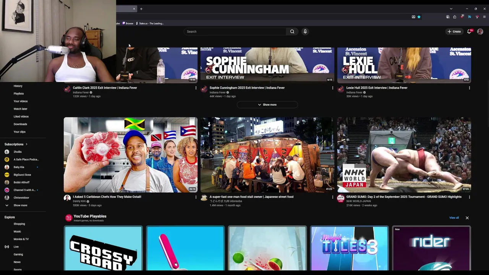Close the current browser tab
This screenshot has width=489, height=275.
(x=134, y=9)
